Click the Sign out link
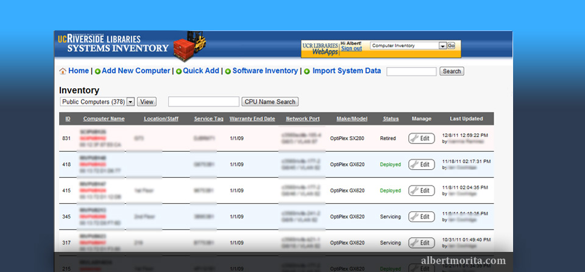The height and width of the screenshot is (272, 585). pyautogui.click(x=351, y=49)
